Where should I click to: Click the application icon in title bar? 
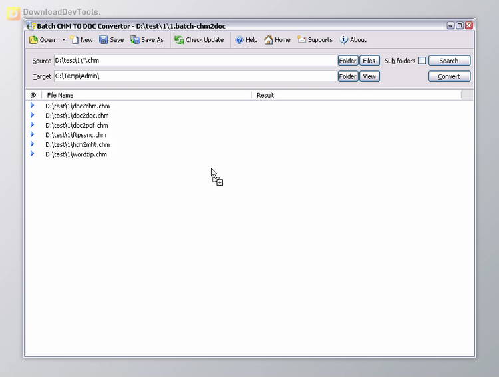31,26
